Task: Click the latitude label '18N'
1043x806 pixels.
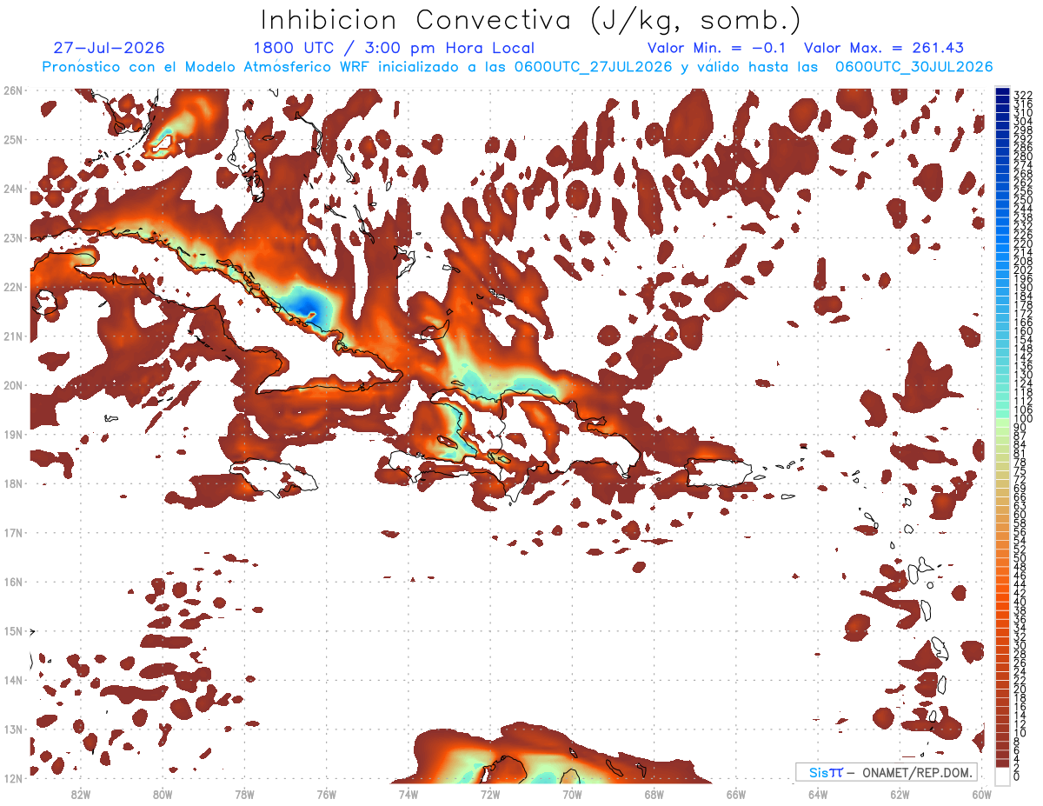Action: point(13,483)
